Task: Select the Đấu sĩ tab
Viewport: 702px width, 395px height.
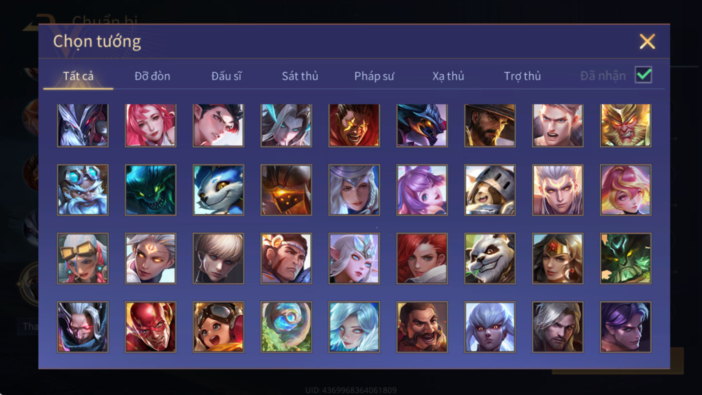Action: pos(226,76)
